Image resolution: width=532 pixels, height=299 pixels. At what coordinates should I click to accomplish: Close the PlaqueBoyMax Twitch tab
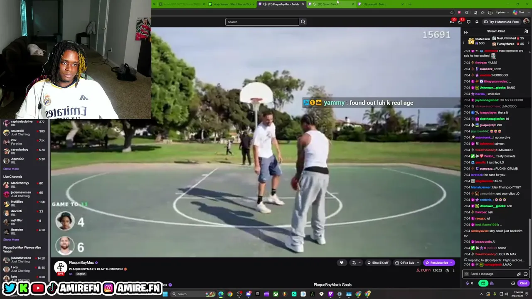click(x=303, y=4)
